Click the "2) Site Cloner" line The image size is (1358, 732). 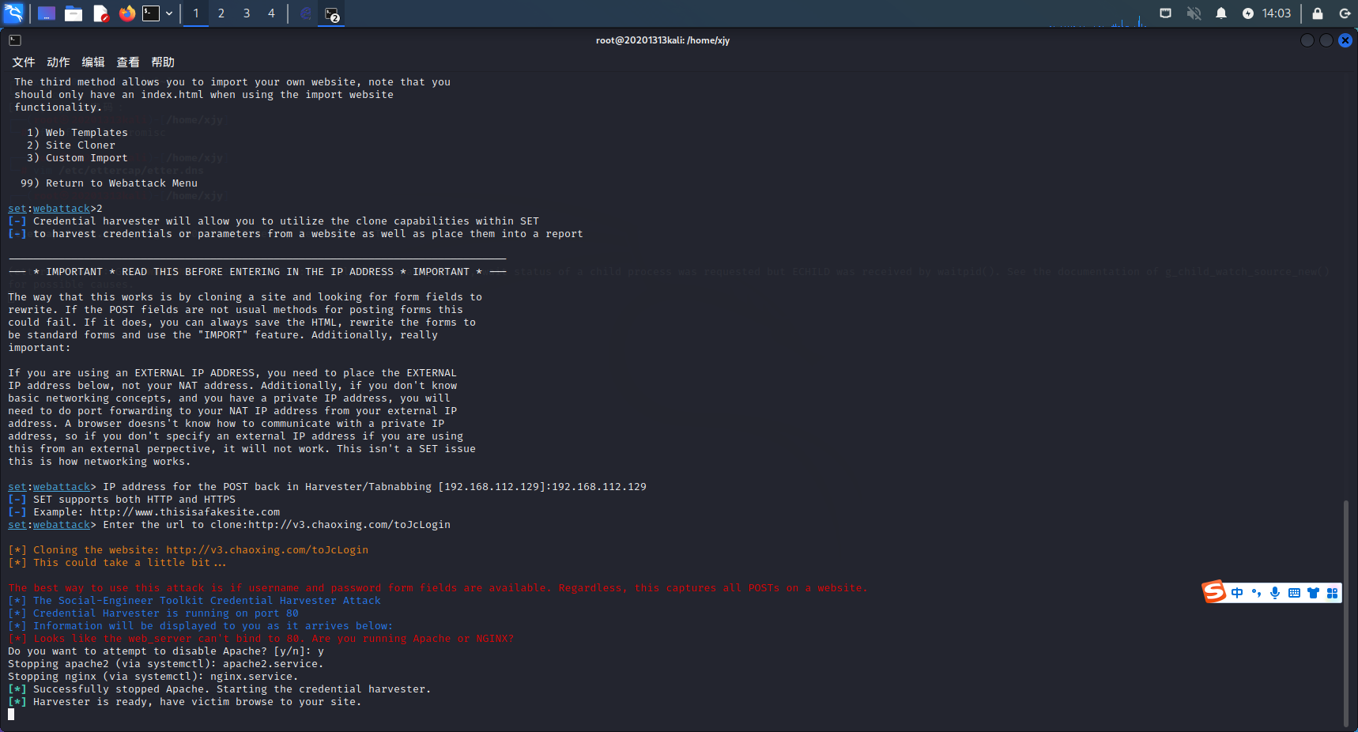coord(71,145)
